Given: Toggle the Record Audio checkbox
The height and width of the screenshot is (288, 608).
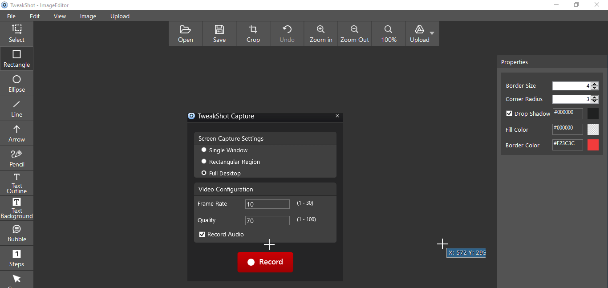Looking at the screenshot, I should click(202, 234).
